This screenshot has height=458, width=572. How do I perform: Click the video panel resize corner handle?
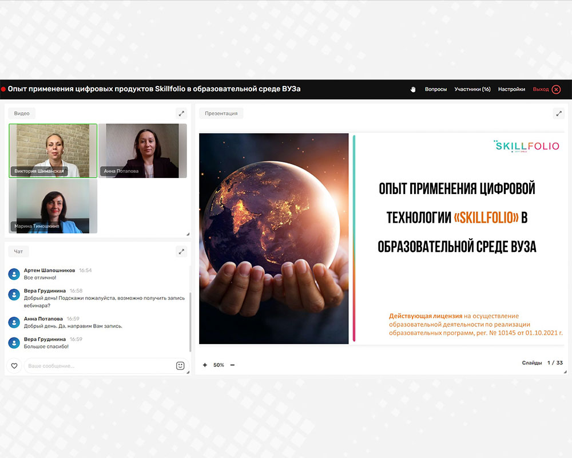click(x=188, y=234)
